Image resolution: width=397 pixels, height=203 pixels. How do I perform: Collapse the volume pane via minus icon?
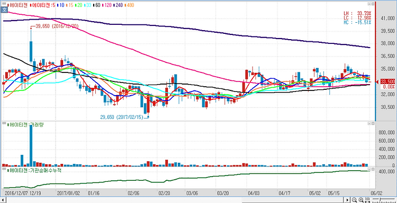pos(369,123)
